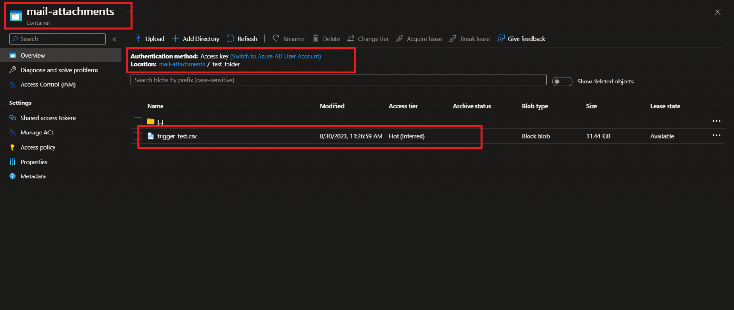This screenshot has height=310, width=734.
Task: Delete the selected blob
Action: (325, 39)
